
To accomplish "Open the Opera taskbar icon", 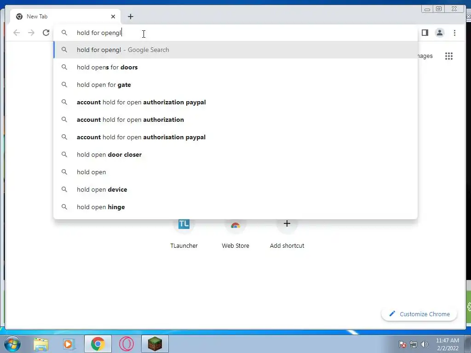I will coord(126,344).
